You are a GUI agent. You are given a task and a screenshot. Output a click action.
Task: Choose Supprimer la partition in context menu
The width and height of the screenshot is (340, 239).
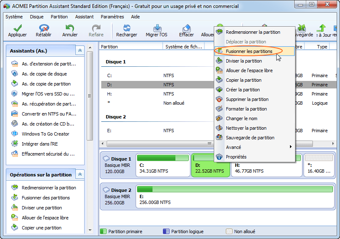coord(255,99)
